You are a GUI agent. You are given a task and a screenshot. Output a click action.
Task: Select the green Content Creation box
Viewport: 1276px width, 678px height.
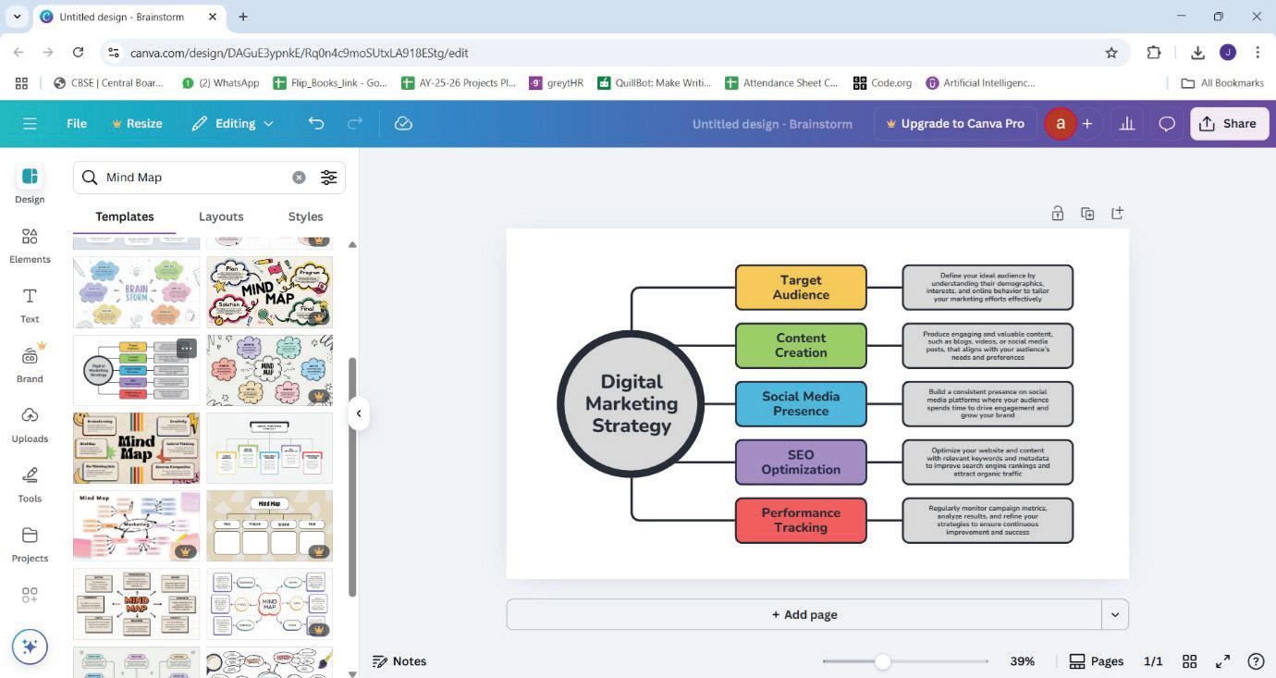pyautogui.click(x=801, y=346)
